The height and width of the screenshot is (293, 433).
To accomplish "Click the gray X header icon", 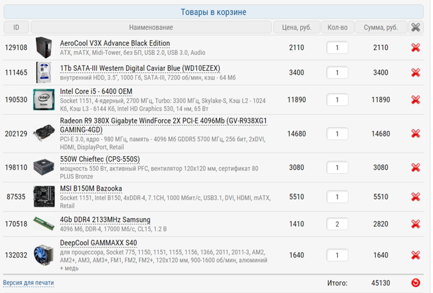I will [416, 28].
